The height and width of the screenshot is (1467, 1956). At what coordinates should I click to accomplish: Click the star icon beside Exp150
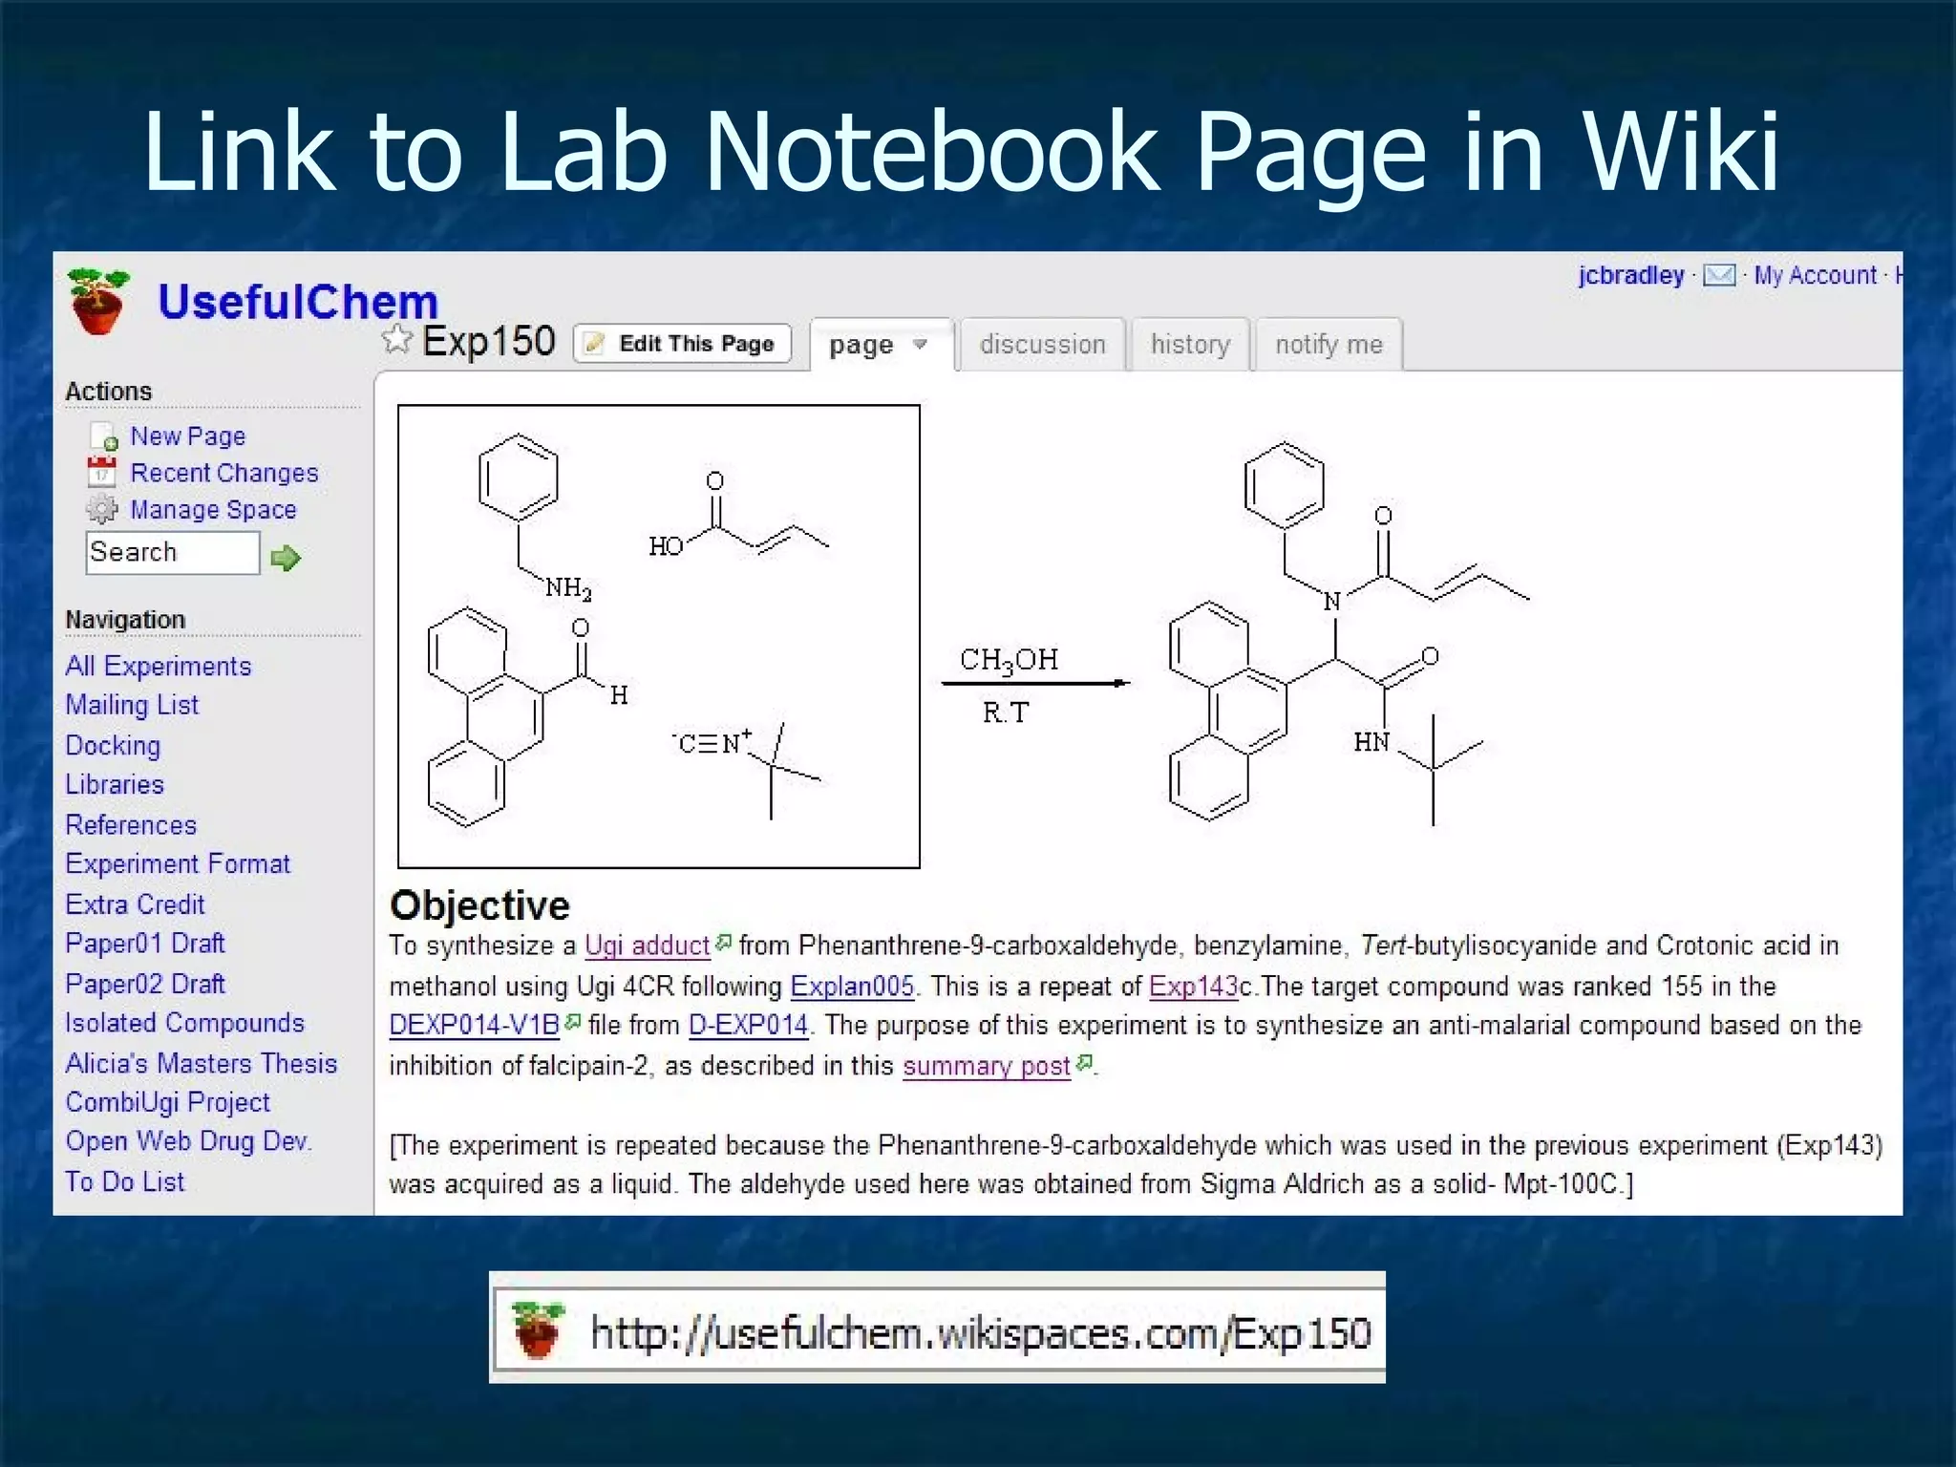[397, 339]
